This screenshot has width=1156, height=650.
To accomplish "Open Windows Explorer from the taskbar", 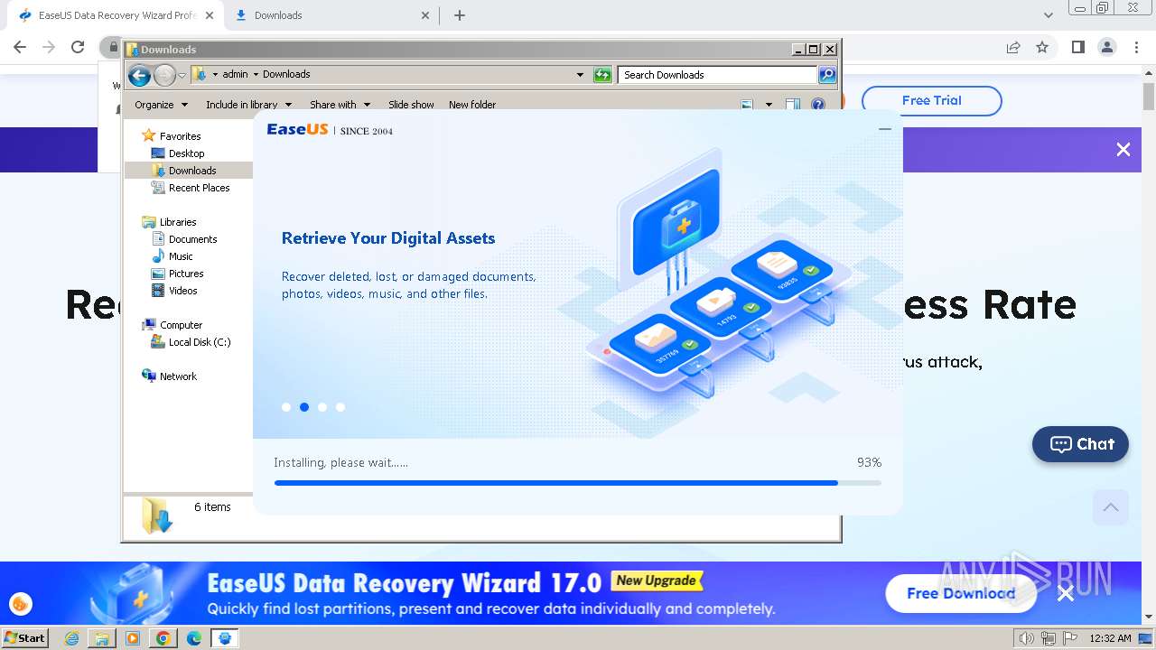I will pos(102,638).
